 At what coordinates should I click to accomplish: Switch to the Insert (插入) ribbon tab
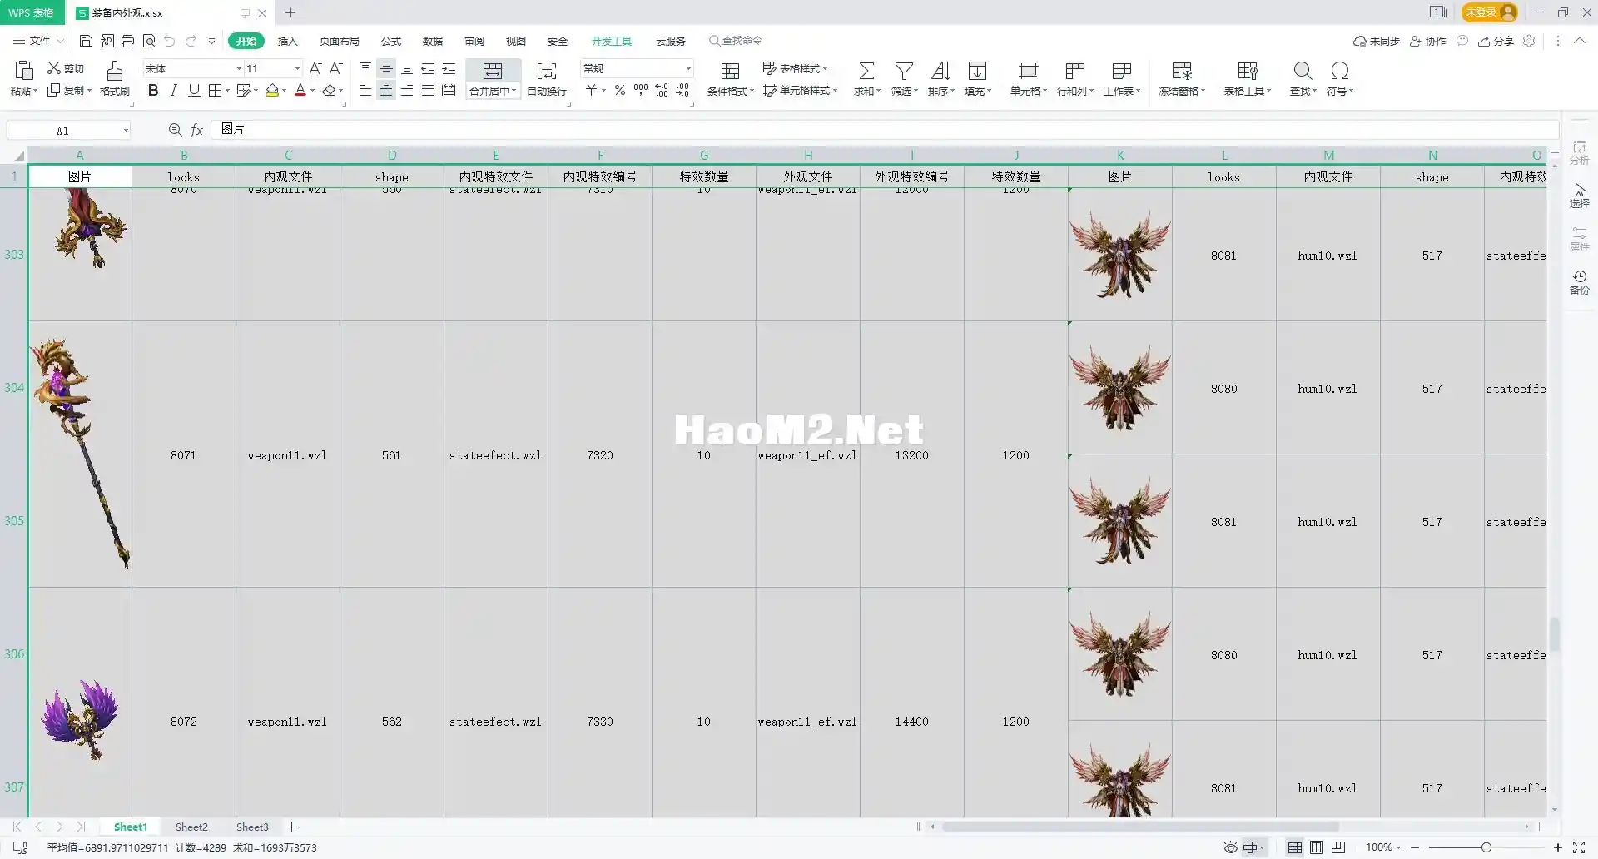[x=287, y=41]
